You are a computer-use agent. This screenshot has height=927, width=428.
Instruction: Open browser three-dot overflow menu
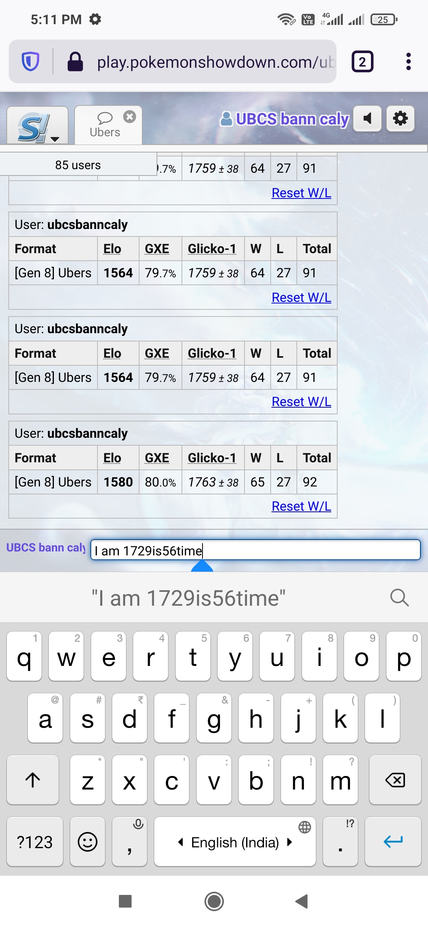408,61
